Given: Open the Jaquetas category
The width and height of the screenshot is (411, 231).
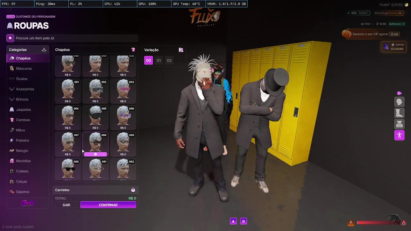Looking at the screenshot, I should tap(28, 110).
